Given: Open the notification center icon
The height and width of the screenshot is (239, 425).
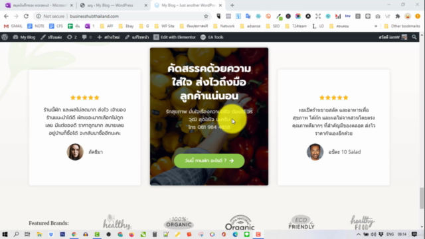Looking at the screenshot, I should coord(414,234).
